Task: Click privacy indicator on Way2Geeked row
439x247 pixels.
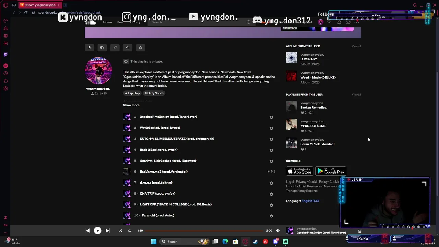Action: pos(271,128)
